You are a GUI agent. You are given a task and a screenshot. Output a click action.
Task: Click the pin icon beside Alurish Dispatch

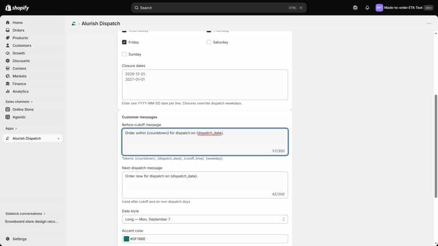pos(58,139)
